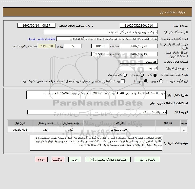The width and height of the screenshot is (195, 189).
Task: Click the remaining days field showing 5
Action: tap(73, 46)
